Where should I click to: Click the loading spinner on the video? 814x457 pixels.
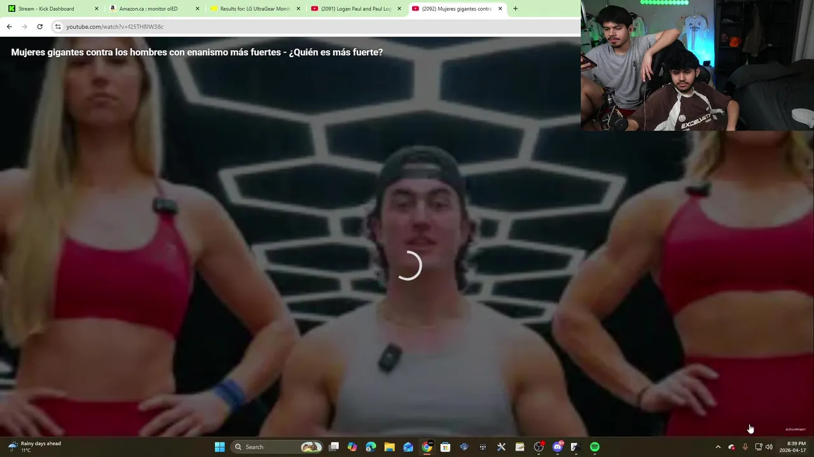click(408, 265)
